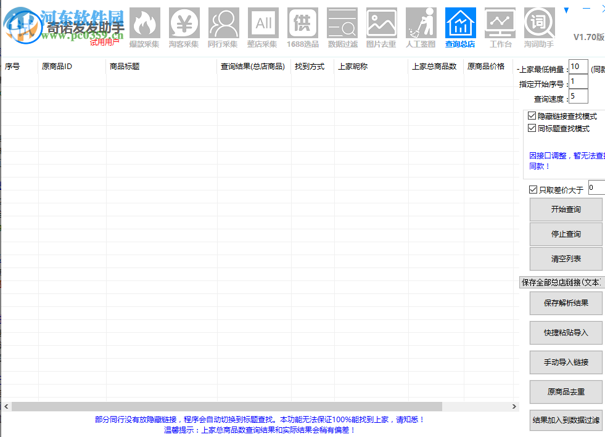Open the dropdown triangle menu in title bar

[566, 10]
